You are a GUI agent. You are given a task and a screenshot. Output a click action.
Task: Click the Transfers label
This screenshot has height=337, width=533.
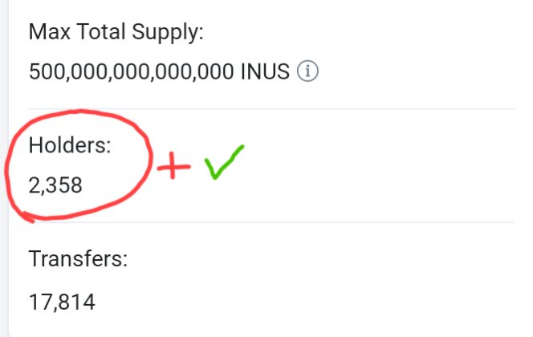pos(78,259)
